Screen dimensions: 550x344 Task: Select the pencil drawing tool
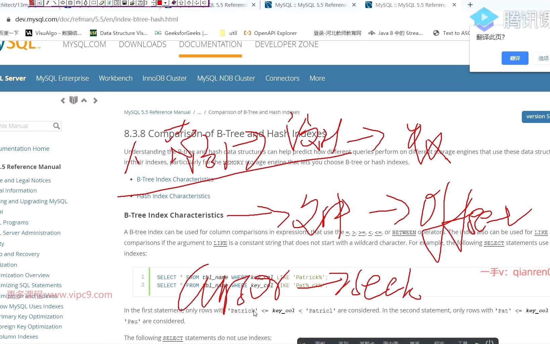(x=48, y=3)
